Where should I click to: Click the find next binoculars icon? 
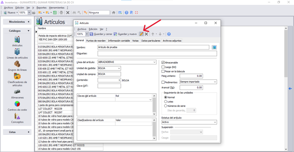pyautogui.click(x=79, y=13)
